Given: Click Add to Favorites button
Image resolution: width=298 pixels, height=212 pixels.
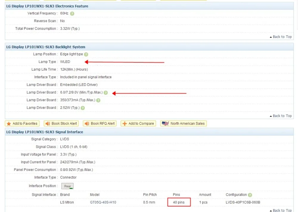Looking at the screenshot, I should pyautogui.click(x=22, y=124).
